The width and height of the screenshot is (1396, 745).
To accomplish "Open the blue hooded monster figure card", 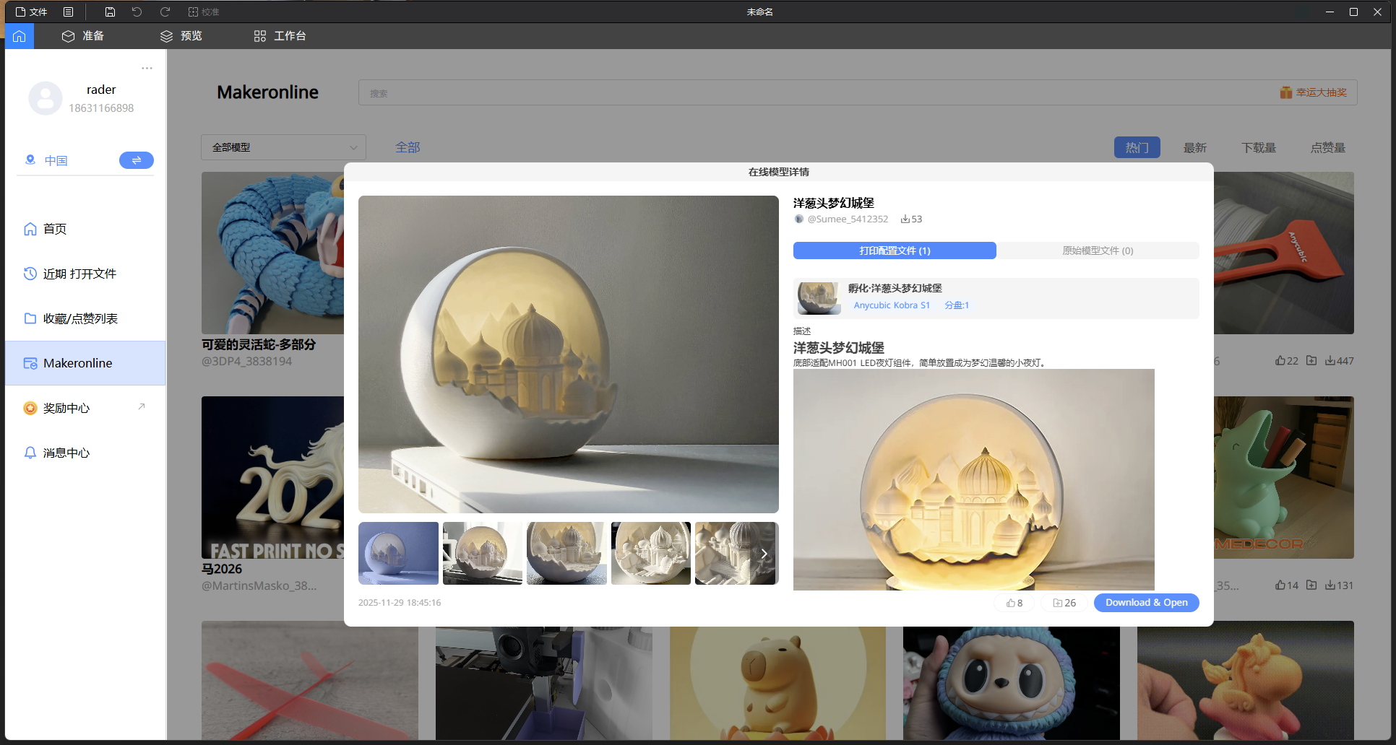I will click(1012, 683).
